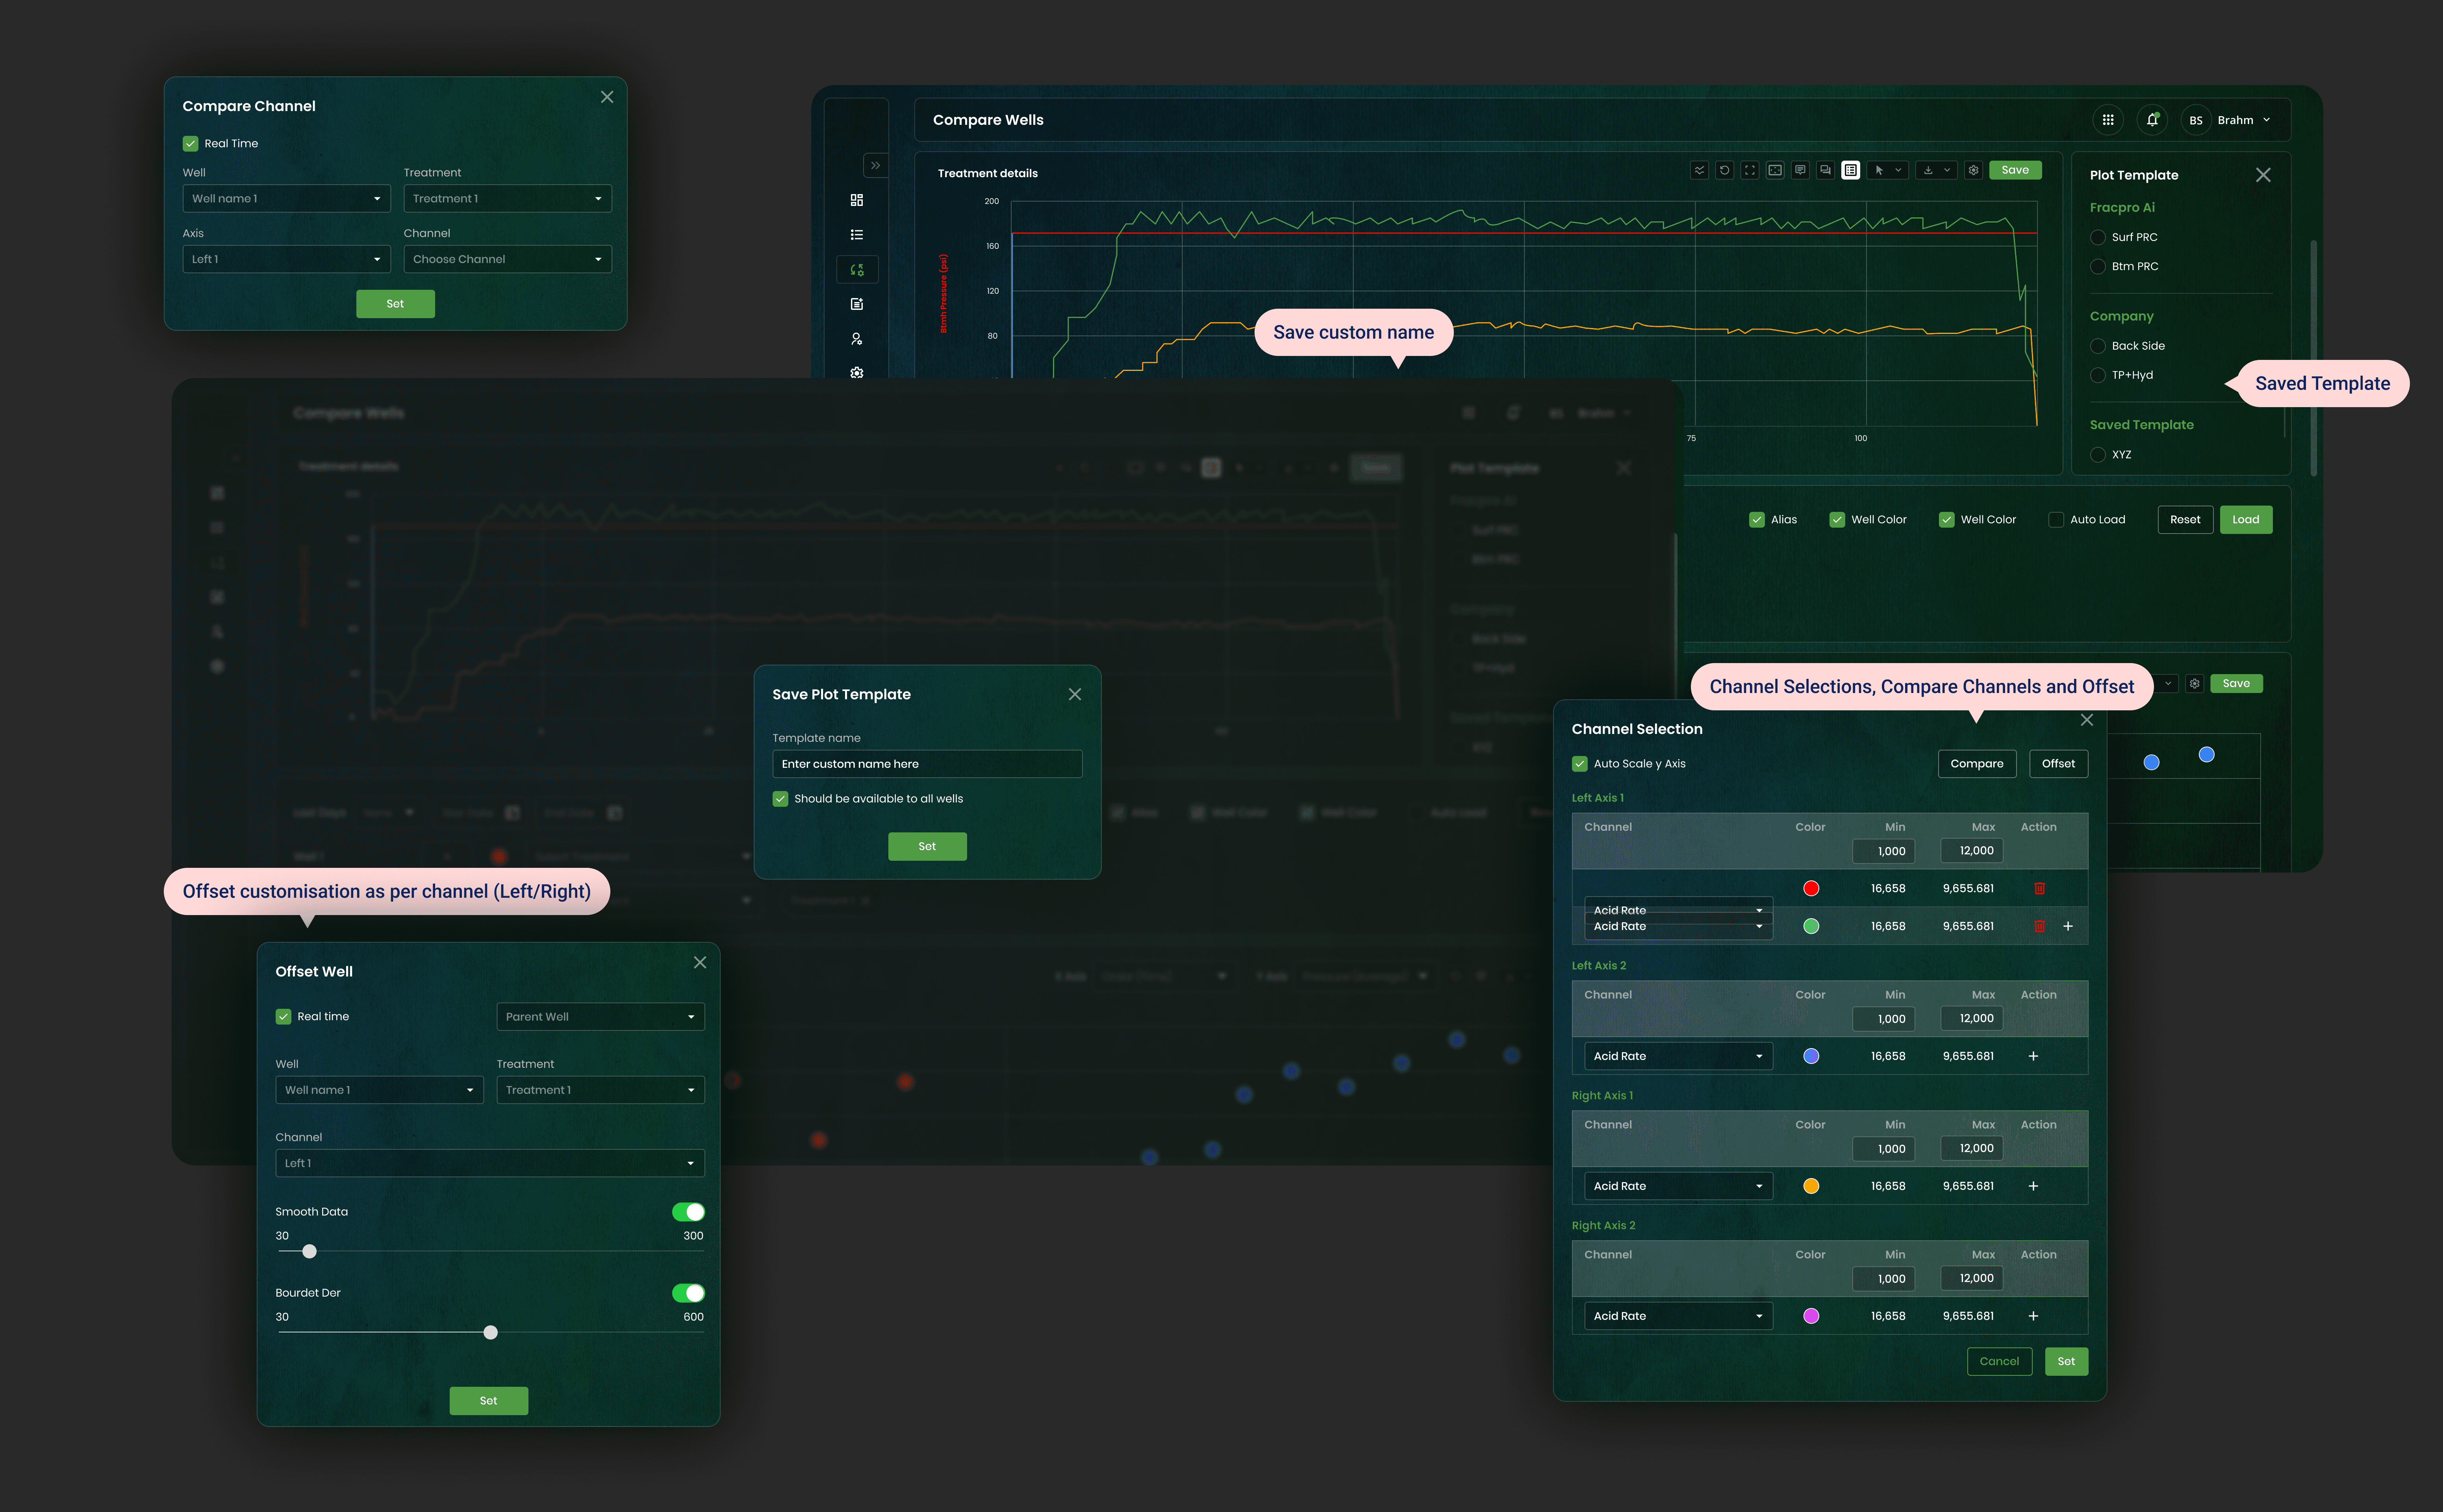
Task: Click the Template name input field
Action: click(x=927, y=764)
